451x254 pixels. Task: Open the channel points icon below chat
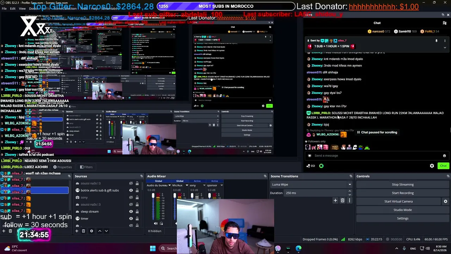pyautogui.click(x=310, y=166)
